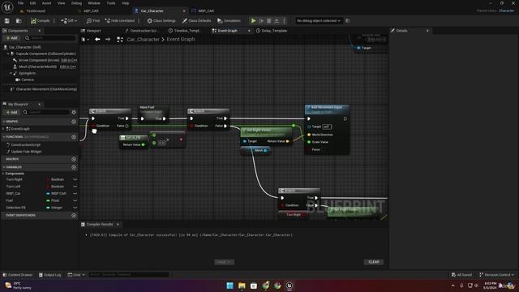The width and height of the screenshot is (519, 292).
Task: Open the Diff dropdown
Action: tap(69, 21)
